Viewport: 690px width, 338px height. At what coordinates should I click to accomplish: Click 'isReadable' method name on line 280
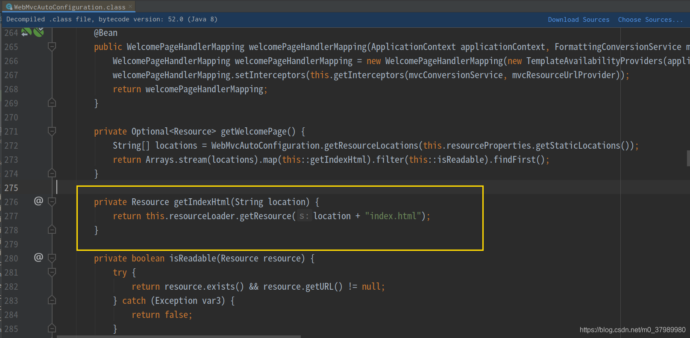193,259
